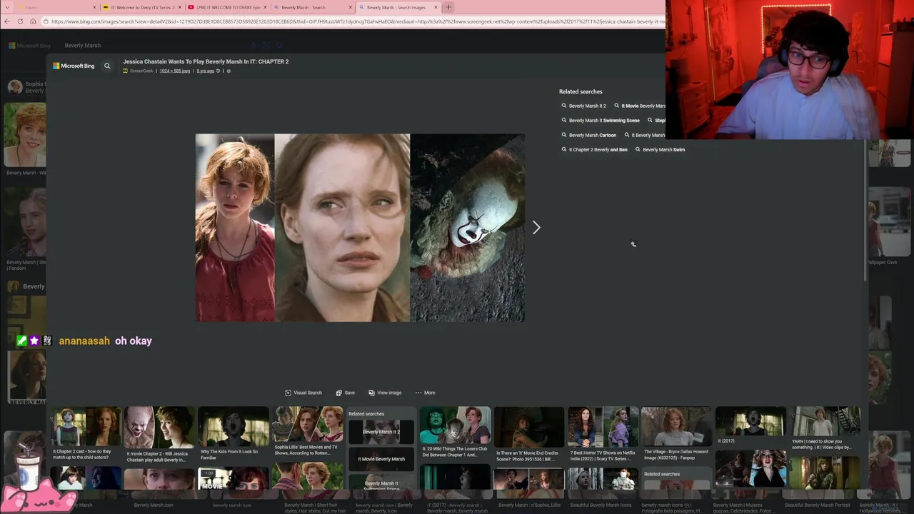Click the Bing search magnifier icon
Image resolution: width=914 pixels, height=514 pixels.
click(107, 66)
